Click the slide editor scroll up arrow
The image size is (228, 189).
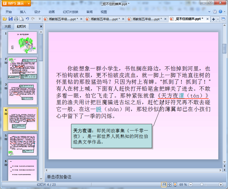click(x=224, y=25)
